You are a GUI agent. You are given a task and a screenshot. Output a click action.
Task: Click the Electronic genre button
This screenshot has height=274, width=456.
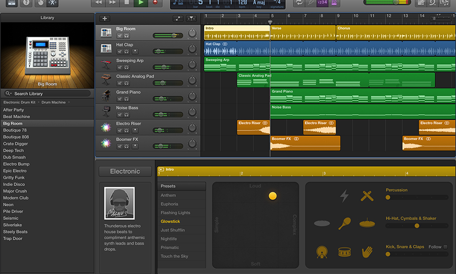click(x=125, y=171)
